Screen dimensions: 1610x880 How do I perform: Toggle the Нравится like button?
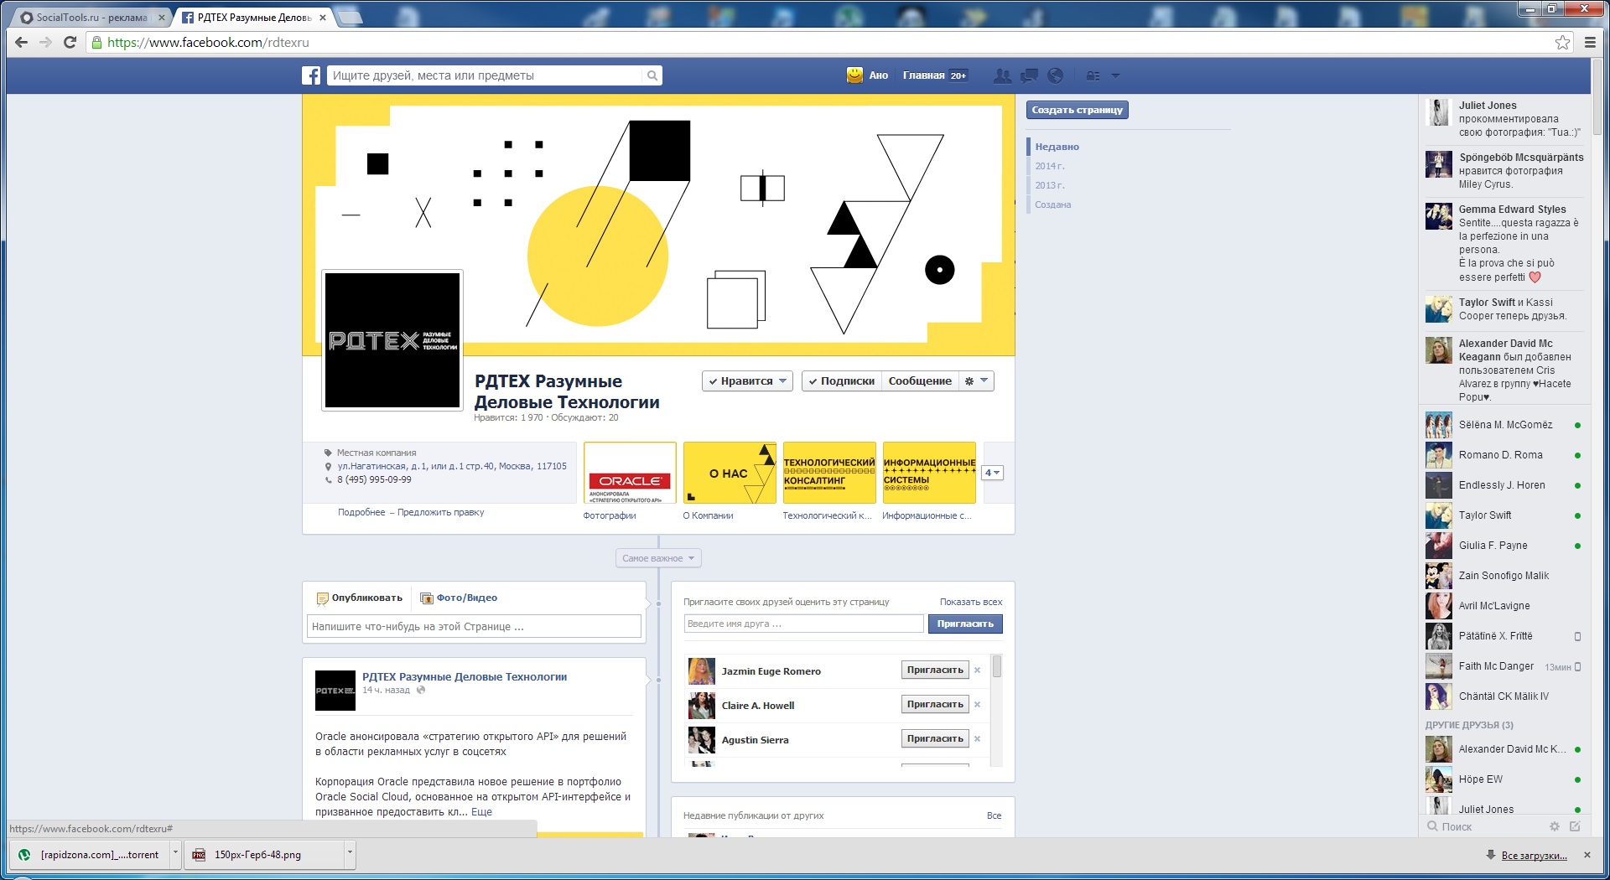point(747,381)
